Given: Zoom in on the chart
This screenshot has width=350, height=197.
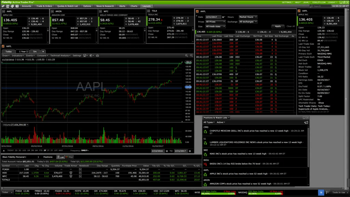Looking at the screenshot, I should coord(186,56).
